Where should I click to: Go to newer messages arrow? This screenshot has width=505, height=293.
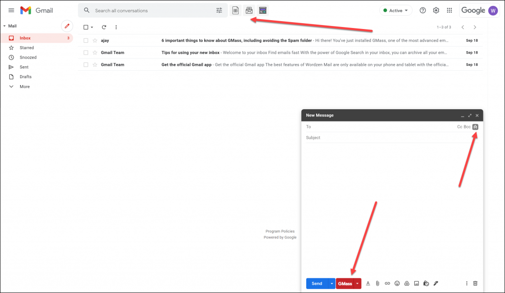(463, 27)
